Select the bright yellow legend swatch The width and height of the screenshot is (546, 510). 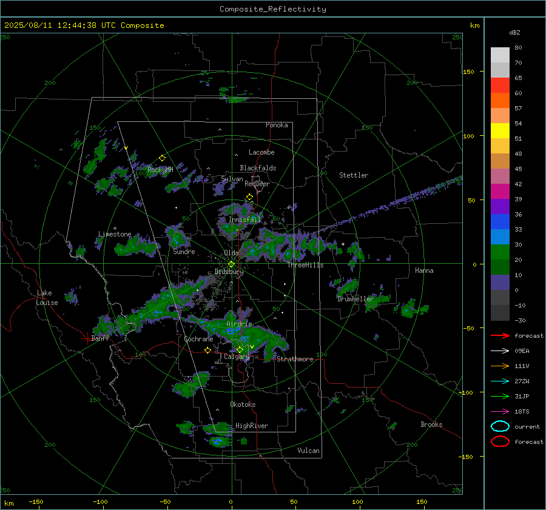[x=500, y=131]
